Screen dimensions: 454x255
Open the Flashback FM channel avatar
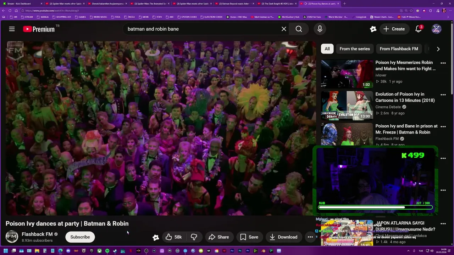coord(12,237)
